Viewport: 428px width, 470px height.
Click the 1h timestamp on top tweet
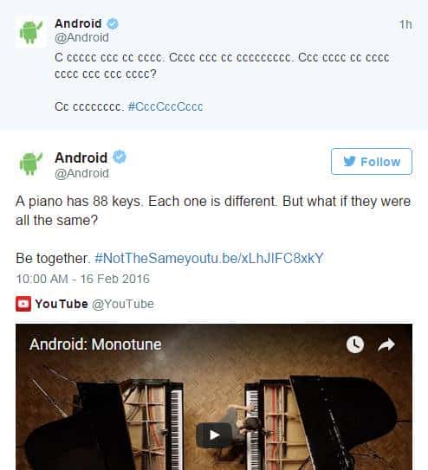tap(405, 24)
